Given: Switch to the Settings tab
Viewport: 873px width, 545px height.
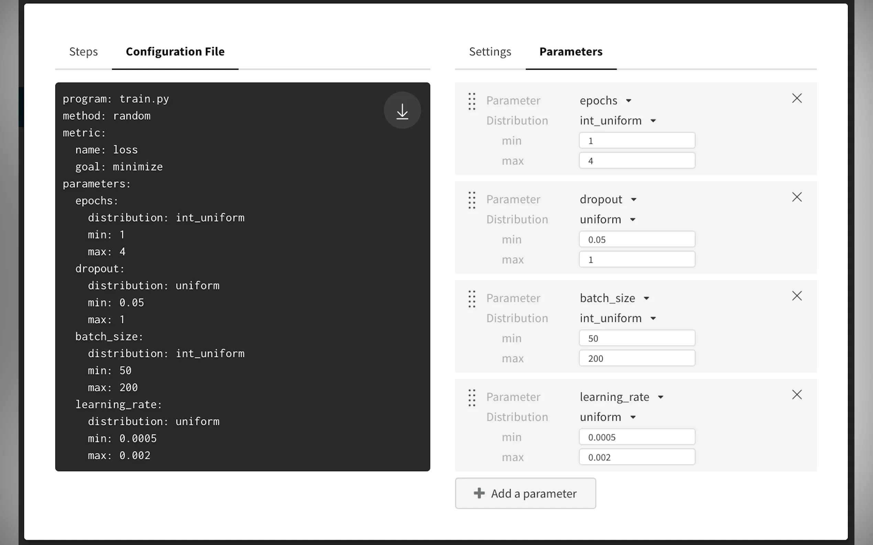Looking at the screenshot, I should tap(490, 51).
